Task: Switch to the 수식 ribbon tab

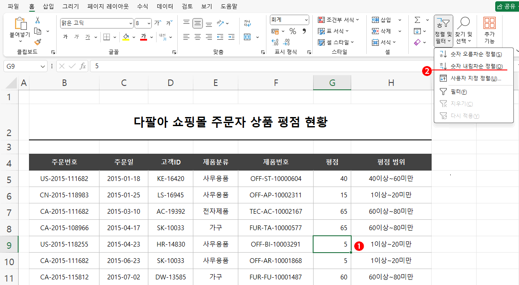Action: pos(142,6)
